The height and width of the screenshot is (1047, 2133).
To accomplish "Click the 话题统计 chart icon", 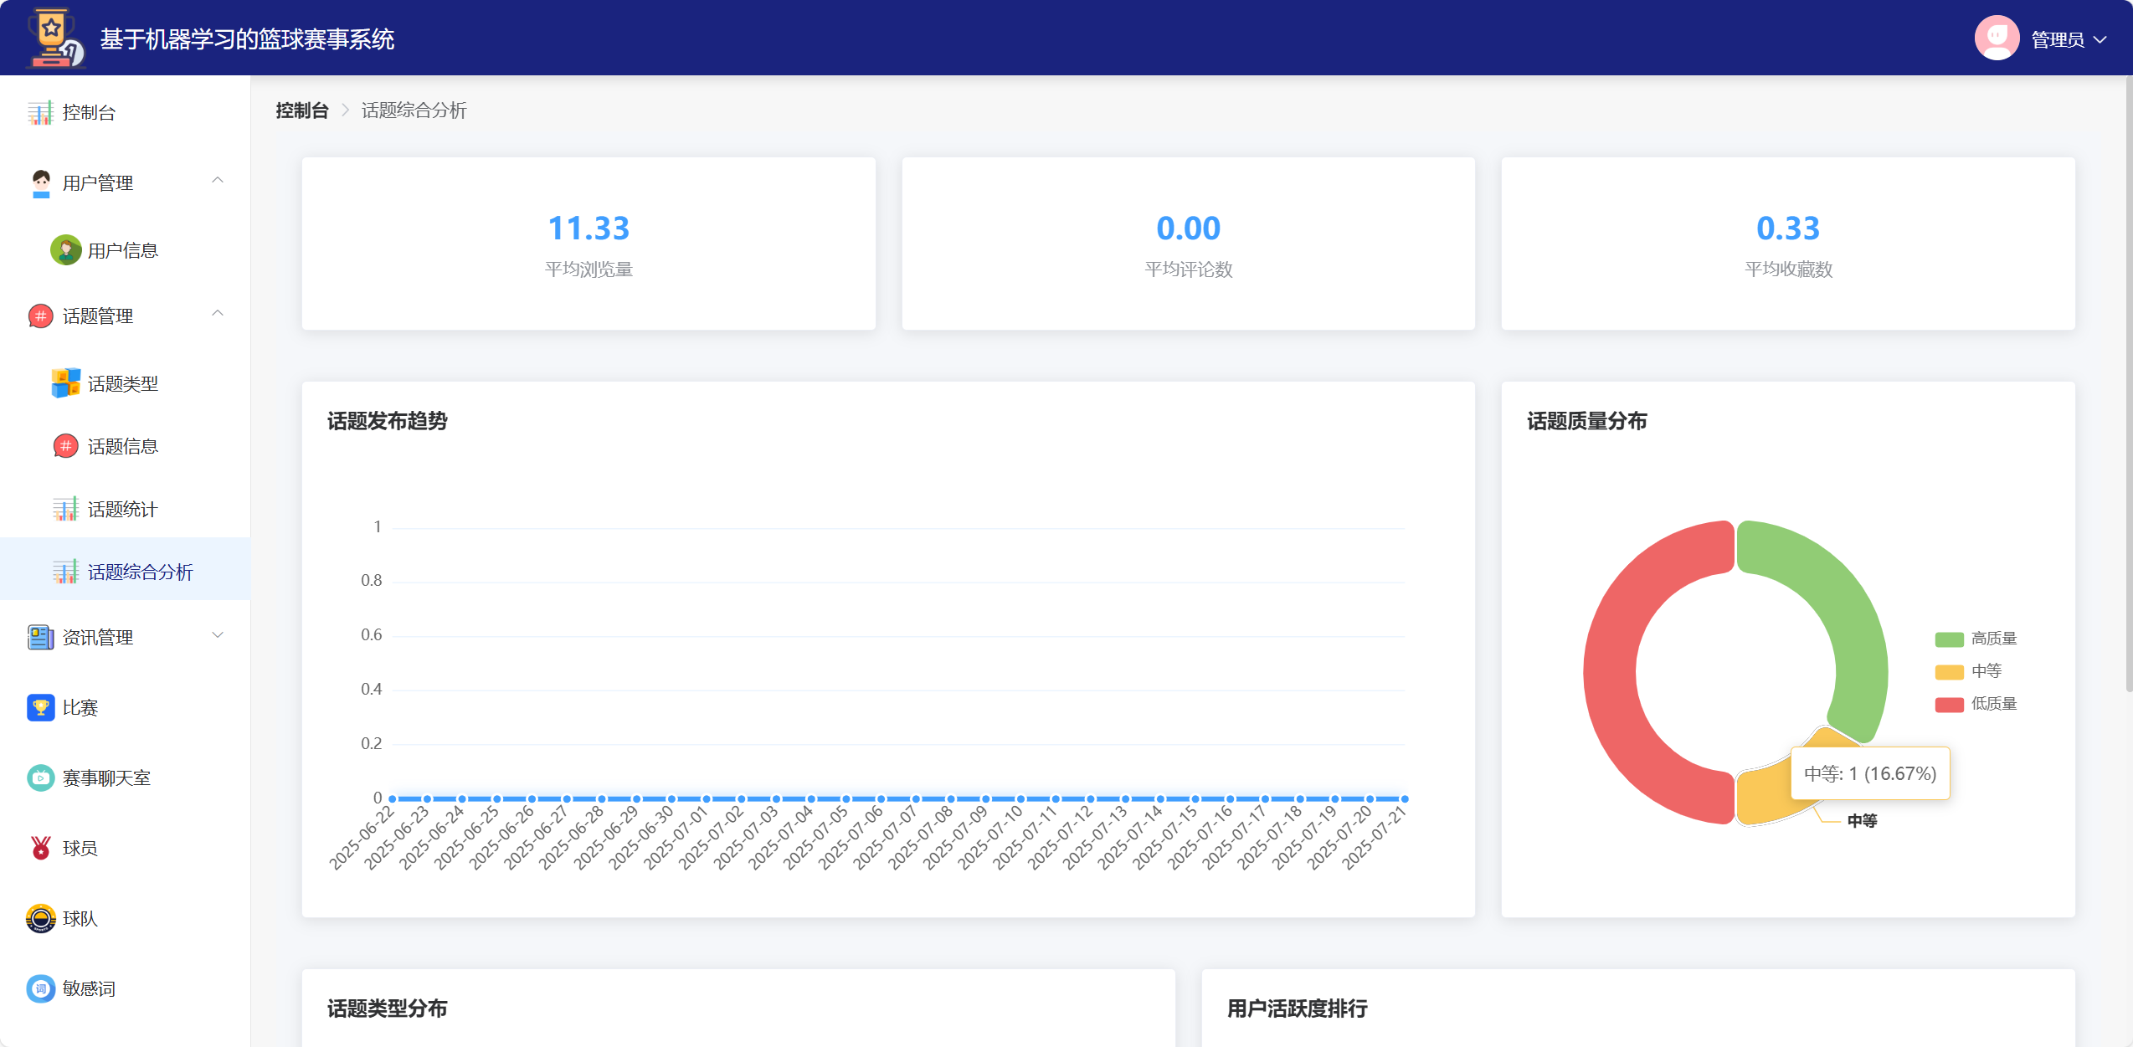I will 65,509.
